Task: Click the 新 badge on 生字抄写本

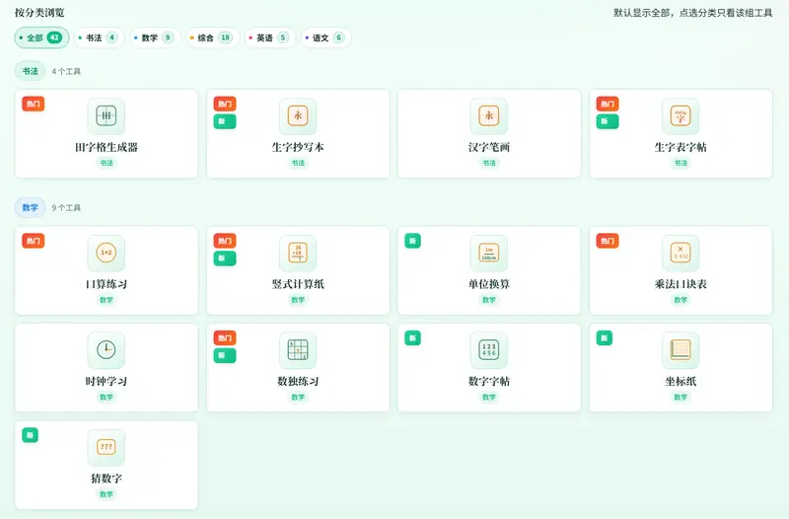Action: click(225, 121)
